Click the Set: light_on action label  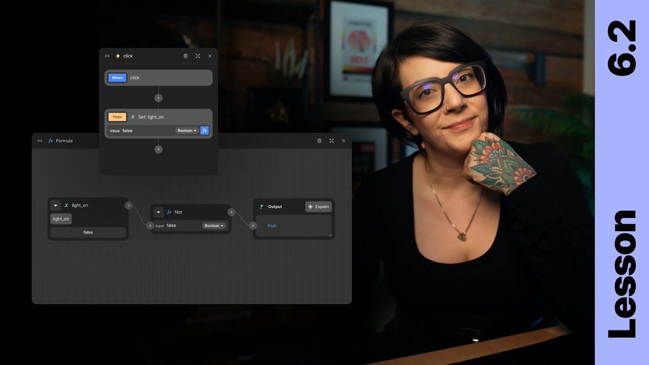click(x=151, y=117)
